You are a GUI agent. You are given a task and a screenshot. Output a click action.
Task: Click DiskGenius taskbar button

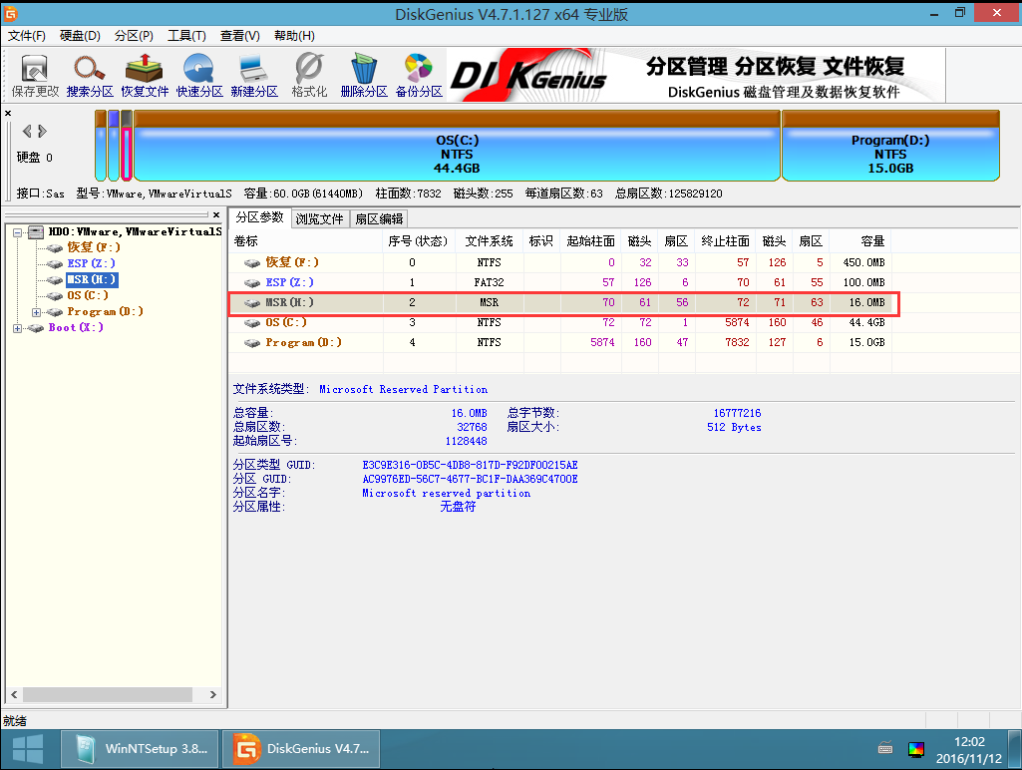pyautogui.click(x=301, y=749)
